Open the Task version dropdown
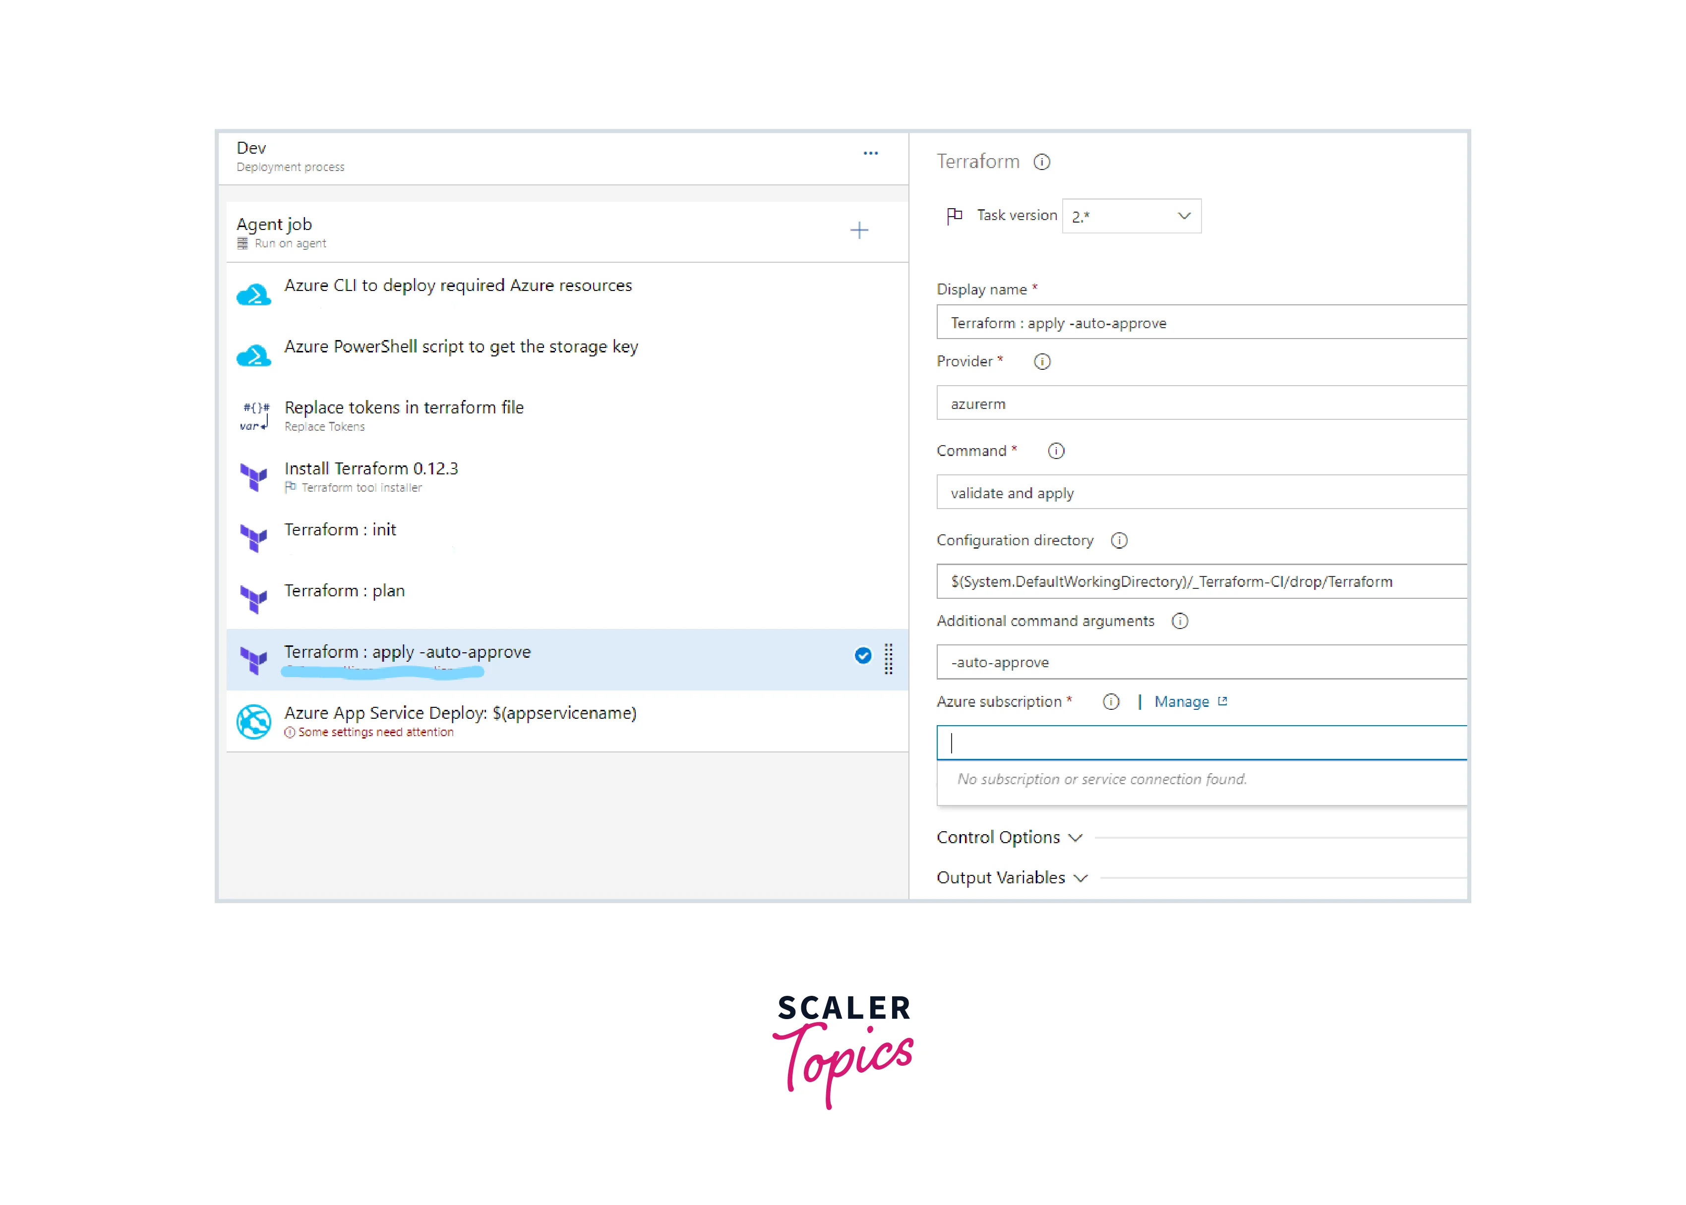 (x=1131, y=216)
